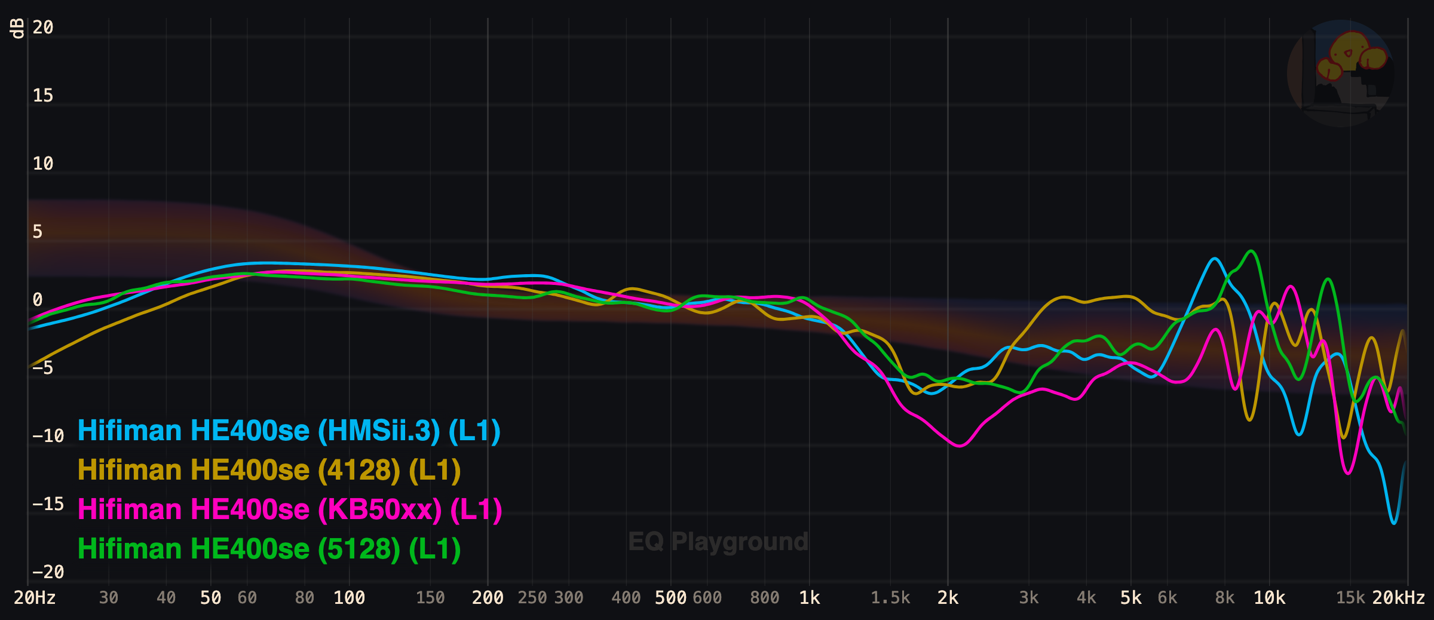Click the 5k frequency axis label
Image resolution: width=1434 pixels, height=620 pixels.
tap(1130, 597)
